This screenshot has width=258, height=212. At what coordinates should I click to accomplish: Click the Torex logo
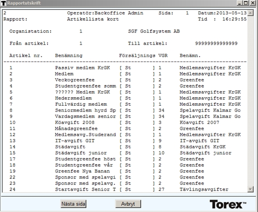228,204
